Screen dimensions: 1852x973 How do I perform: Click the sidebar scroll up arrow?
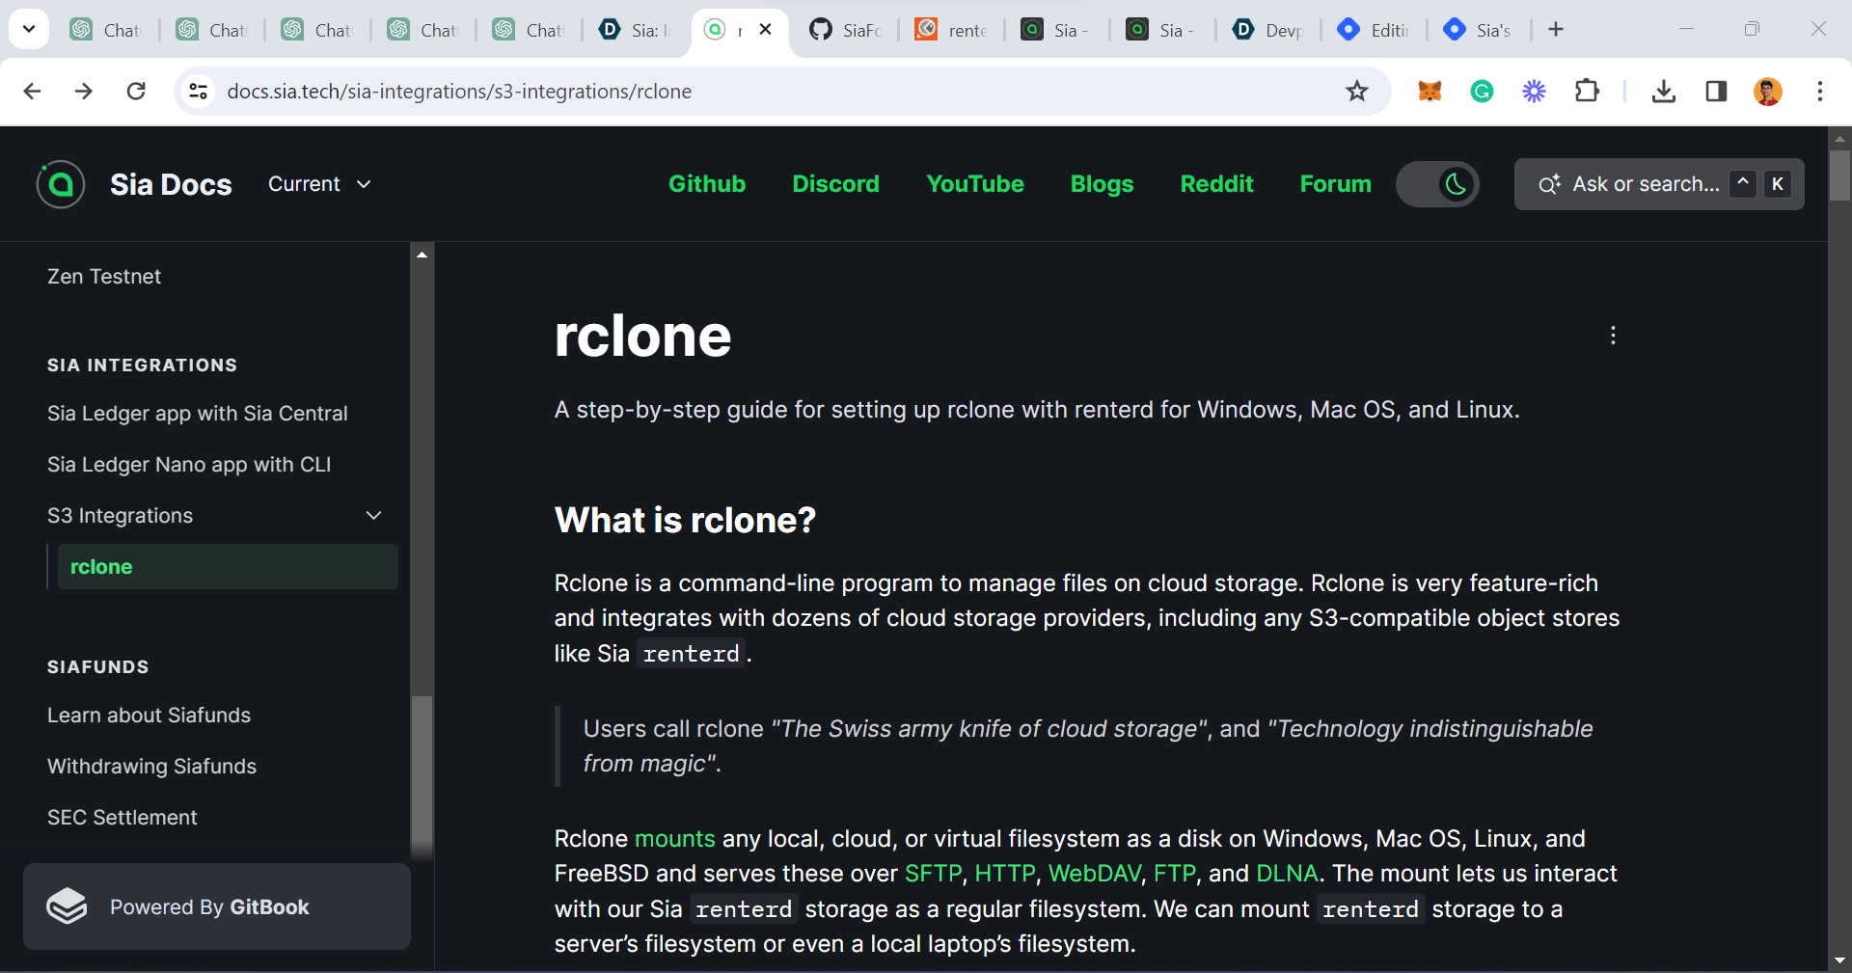pos(422,255)
